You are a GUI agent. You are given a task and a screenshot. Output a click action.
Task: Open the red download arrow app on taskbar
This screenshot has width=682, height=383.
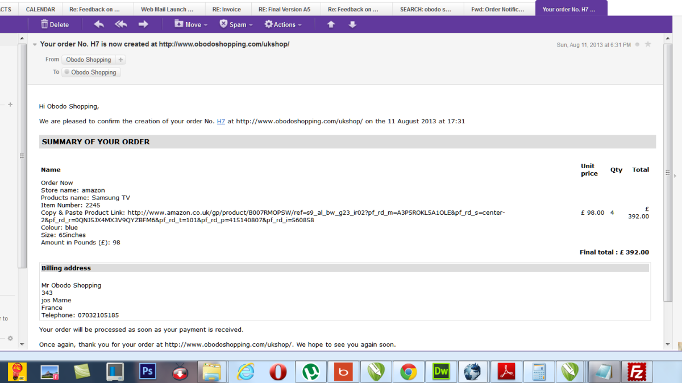(180, 372)
